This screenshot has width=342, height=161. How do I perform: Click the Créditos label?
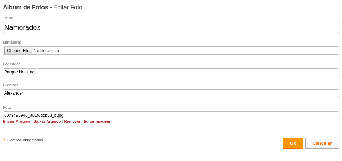pyautogui.click(x=11, y=85)
